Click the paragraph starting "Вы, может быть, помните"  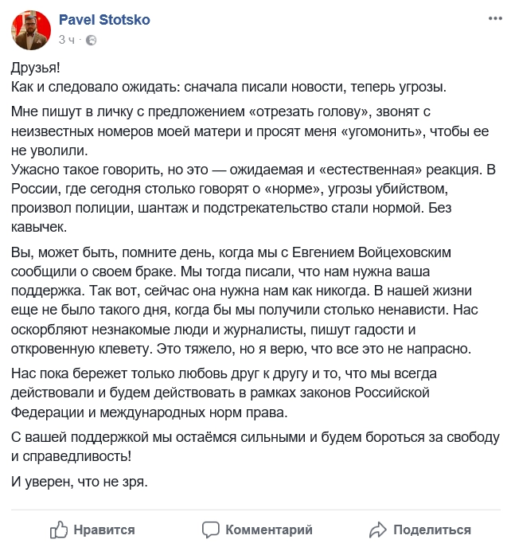click(244, 300)
